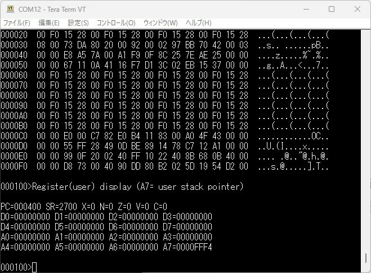Click the 0000F0 hex dump row address

click(14, 166)
